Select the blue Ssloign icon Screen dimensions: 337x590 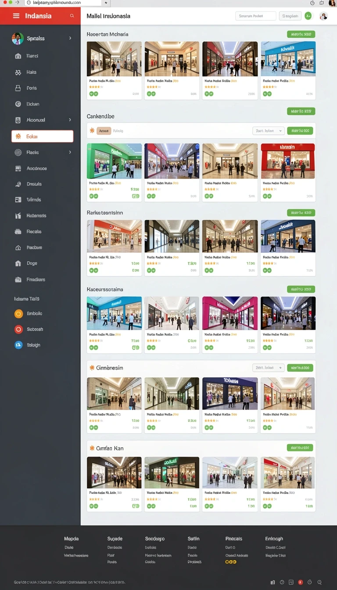coord(18,345)
